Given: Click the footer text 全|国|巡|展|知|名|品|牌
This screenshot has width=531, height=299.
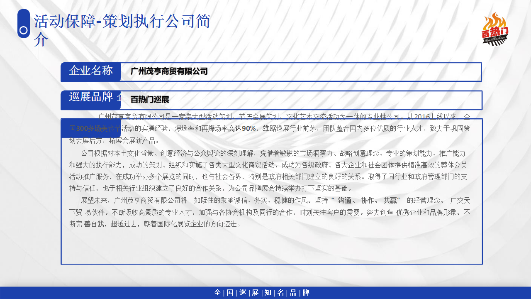Looking at the screenshot, I should click(x=262, y=293).
